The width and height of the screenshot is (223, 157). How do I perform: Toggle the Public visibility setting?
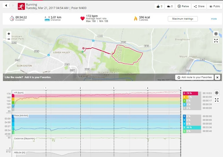click(x=215, y=6)
